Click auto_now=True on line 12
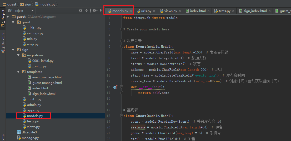This screenshot has width=291, height=141. [208, 81]
